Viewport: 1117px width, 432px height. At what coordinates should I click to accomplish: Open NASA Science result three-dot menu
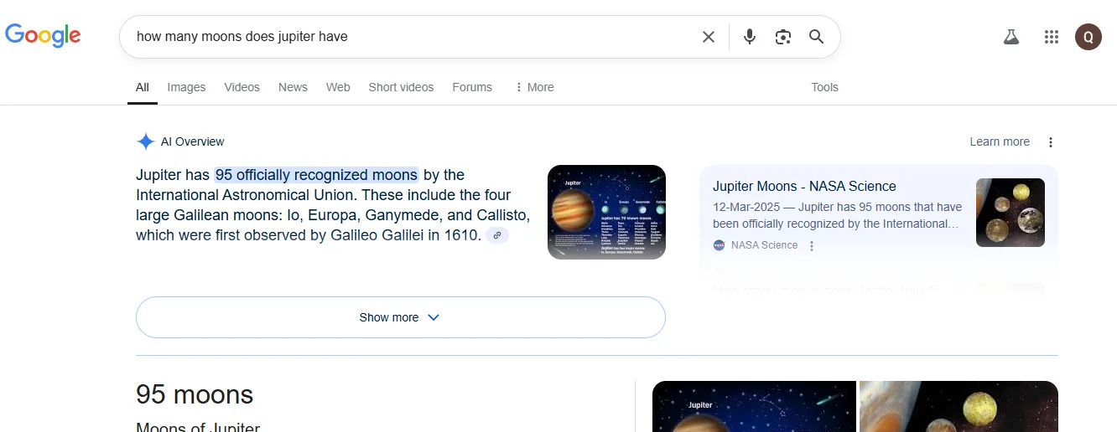pyautogui.click(x=811, y=246)
